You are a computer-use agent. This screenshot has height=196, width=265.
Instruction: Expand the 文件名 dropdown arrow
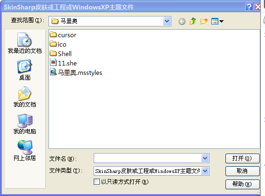205,158
